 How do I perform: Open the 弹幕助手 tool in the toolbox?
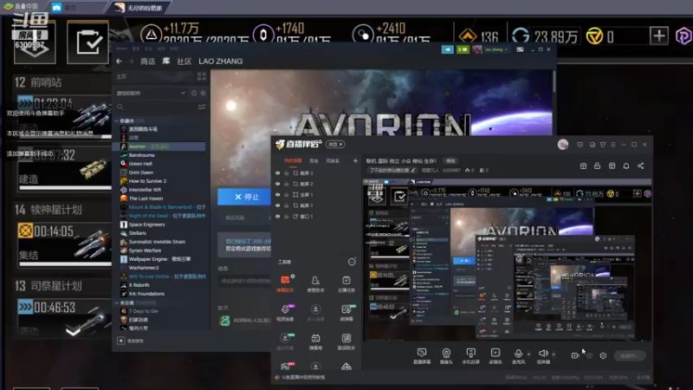tap(285, 283)
